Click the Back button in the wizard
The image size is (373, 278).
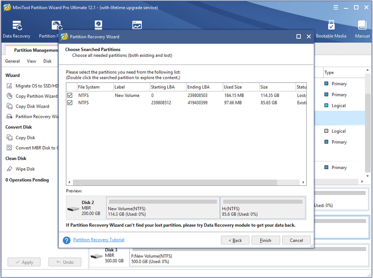tap(235, 240)
